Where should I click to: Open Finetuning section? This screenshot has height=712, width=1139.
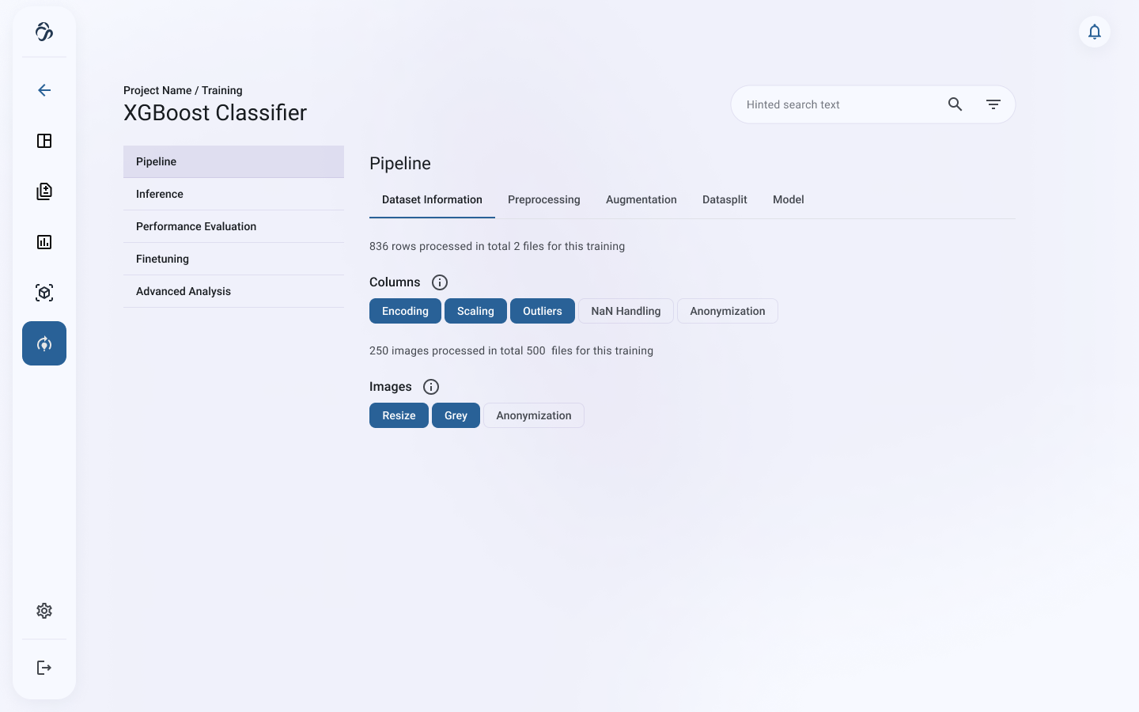click(x=233, y=259)
